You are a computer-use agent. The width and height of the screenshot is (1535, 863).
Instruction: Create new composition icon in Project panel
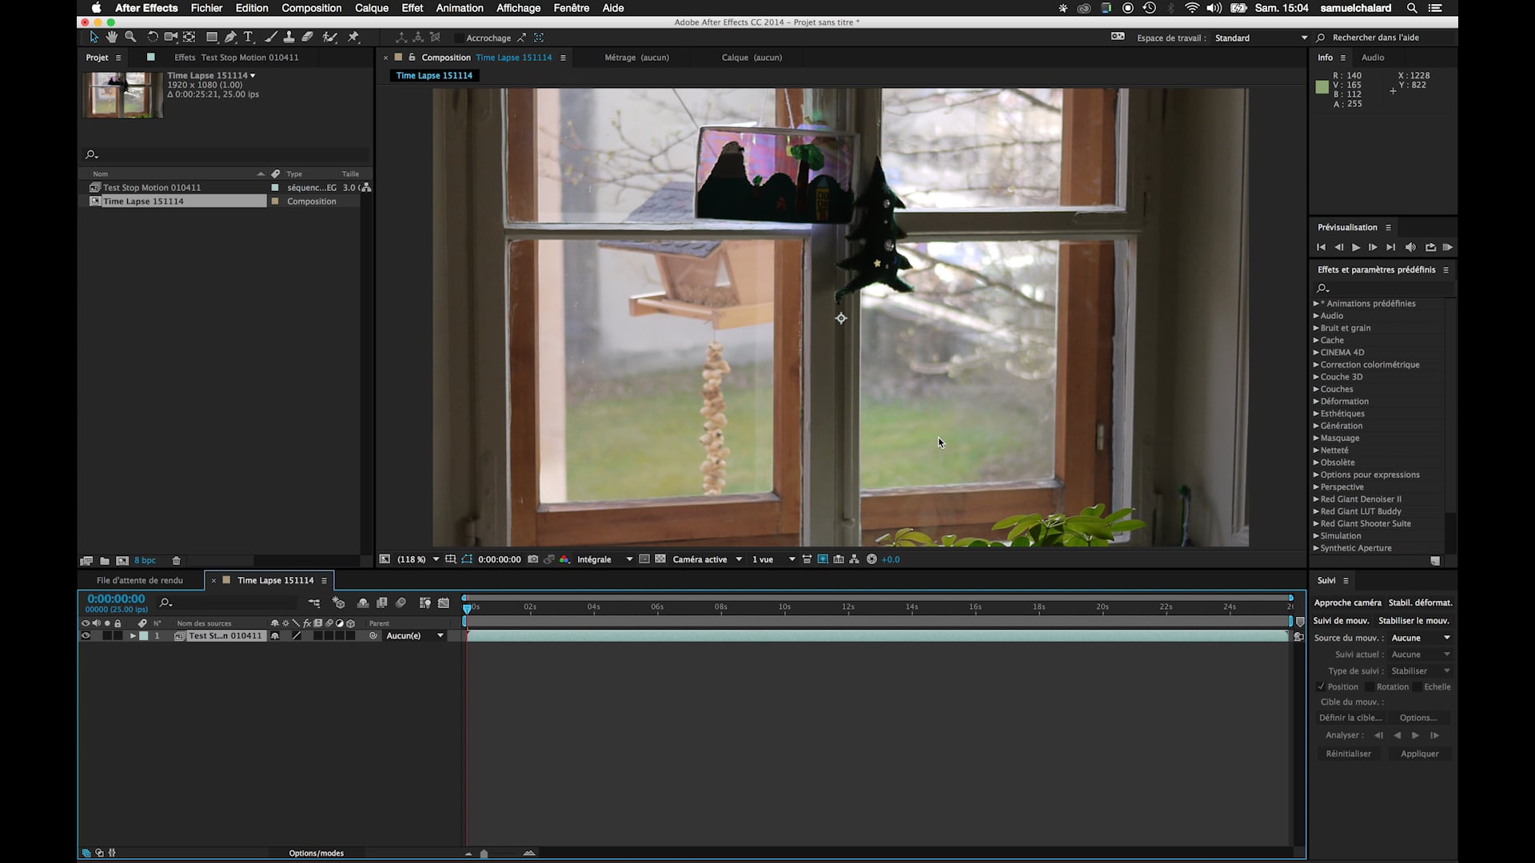pos(122,561)
